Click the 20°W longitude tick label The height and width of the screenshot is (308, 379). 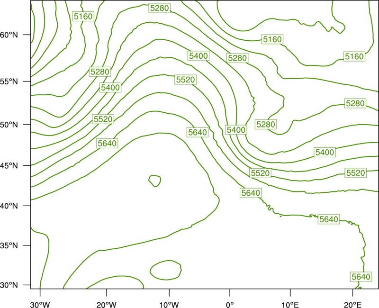[107, 305]
